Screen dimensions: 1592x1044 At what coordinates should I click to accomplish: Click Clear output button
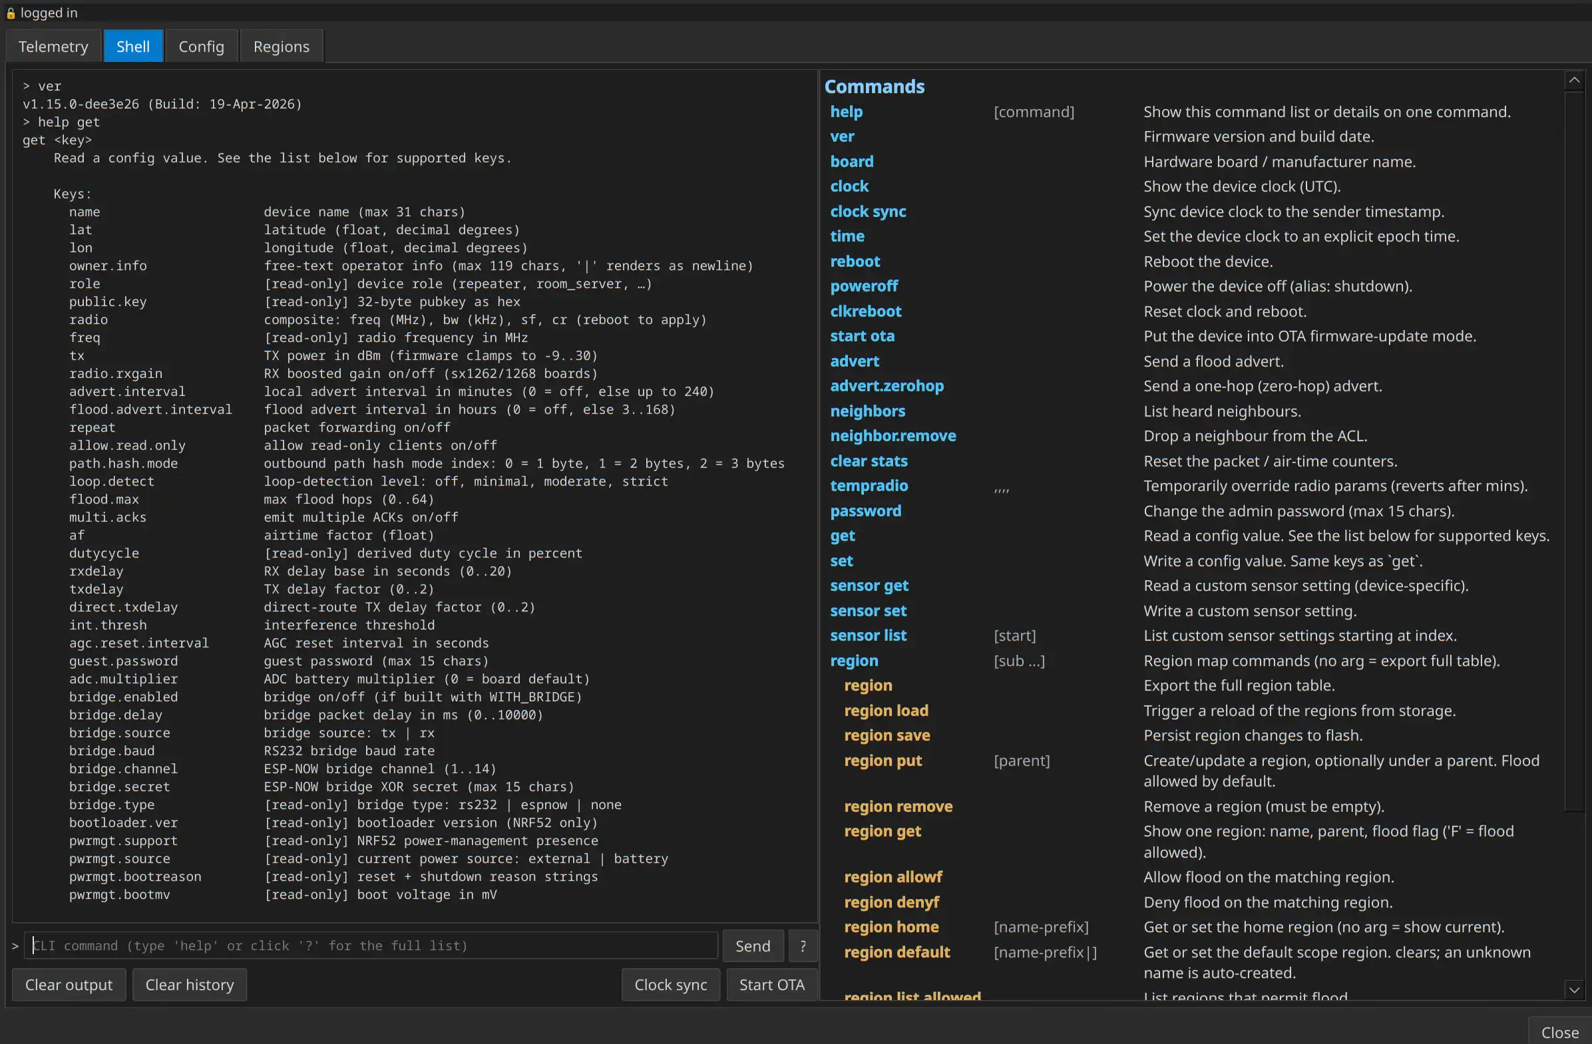pos(69,985)
